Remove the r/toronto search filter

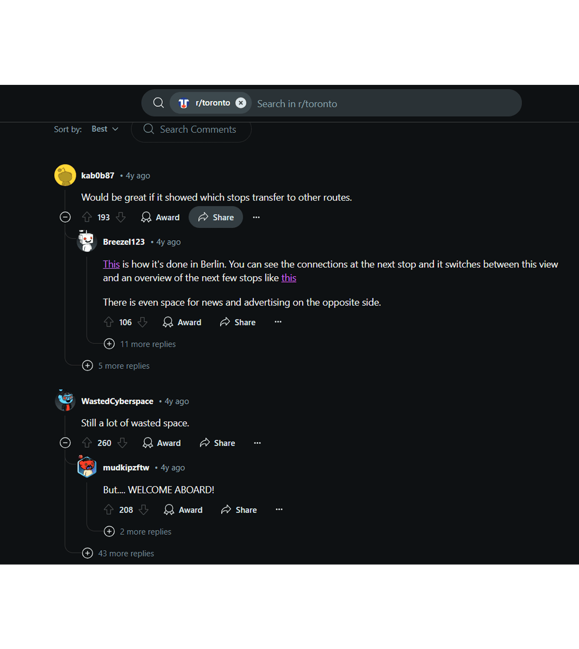[241, 103]
